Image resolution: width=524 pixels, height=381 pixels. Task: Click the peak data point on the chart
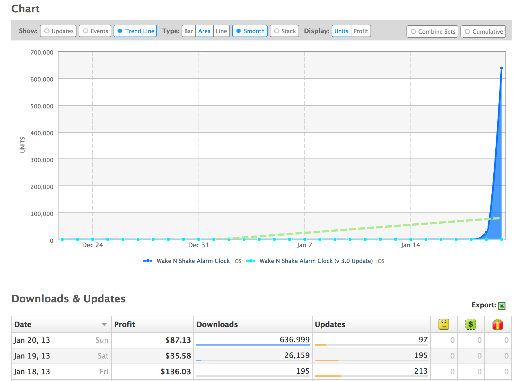502,68
